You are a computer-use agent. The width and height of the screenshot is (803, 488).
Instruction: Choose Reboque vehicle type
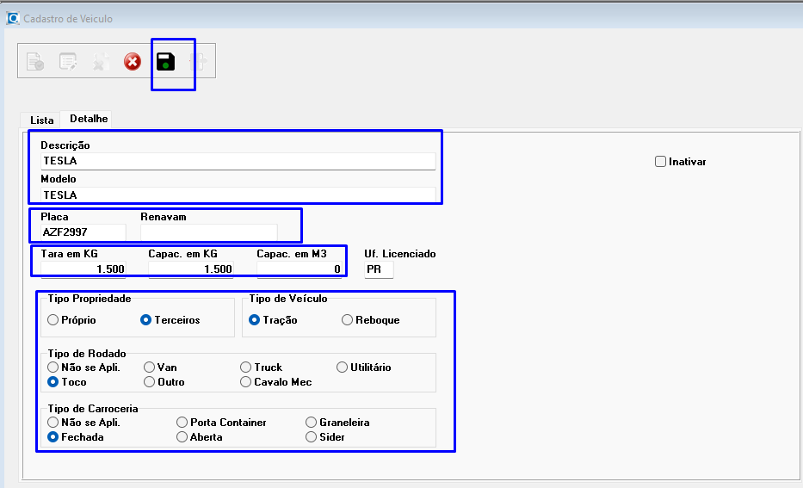click(x=347, y=320)
